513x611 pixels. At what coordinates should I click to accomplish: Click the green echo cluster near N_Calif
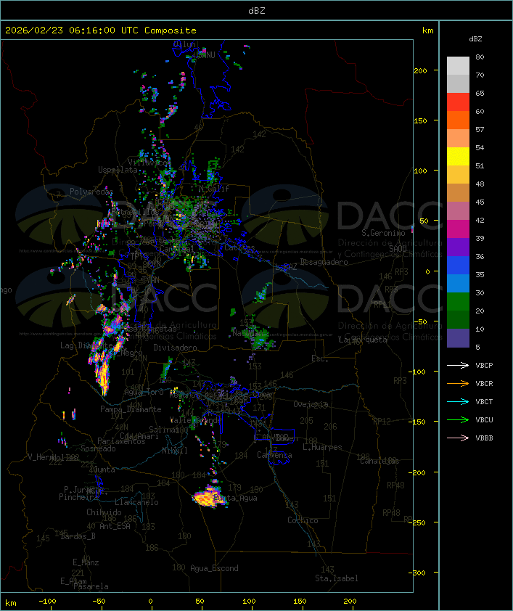click(213, 169)
